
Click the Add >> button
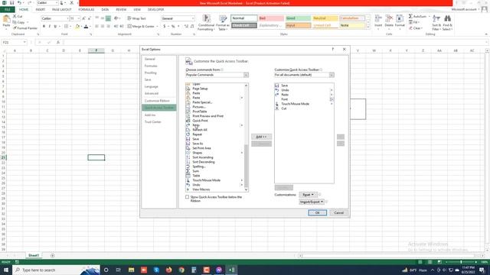(x=261, y=137)
